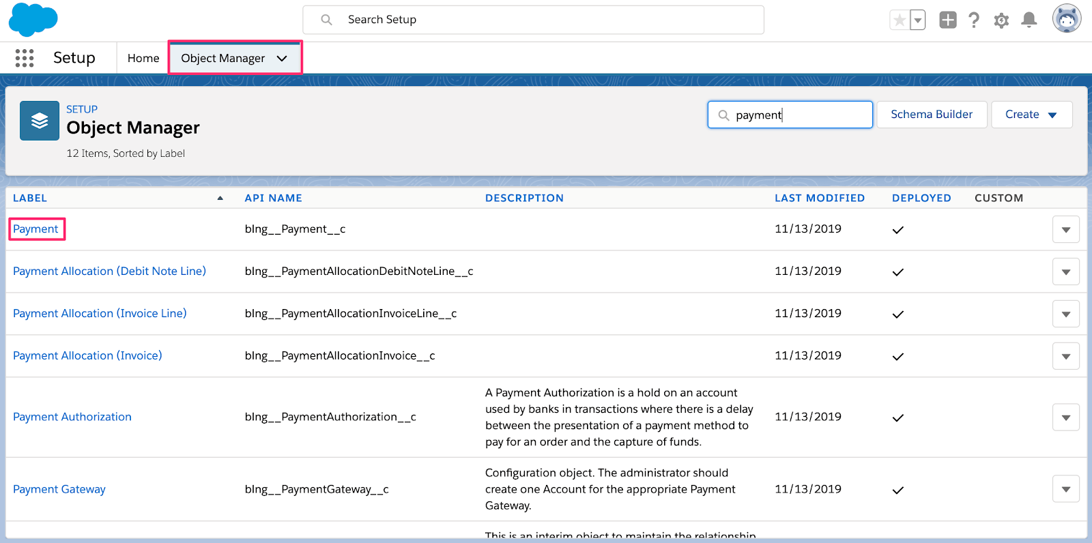Click API name blng__Payment__c
Image resolution: width=1092 pixels, height=543 pixels.
click(296, 229)
